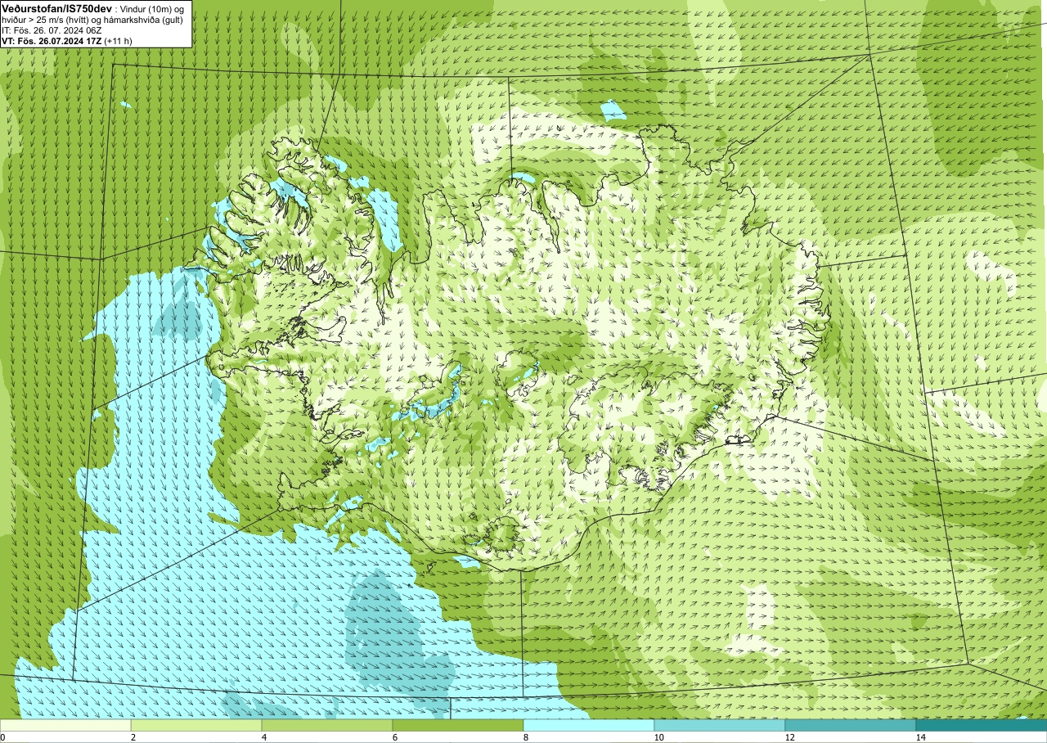Click the light yellow-green 2–4 legend swatch
Viewport: 1047px width, 743px height.
tap(196, 725)
